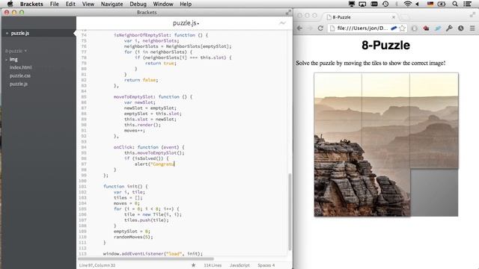
Task: Open the Window menu
Action: tap(163, 4)
